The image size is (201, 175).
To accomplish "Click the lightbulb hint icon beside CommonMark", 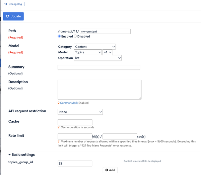I will pyautogui.click(x=59, y=103).
